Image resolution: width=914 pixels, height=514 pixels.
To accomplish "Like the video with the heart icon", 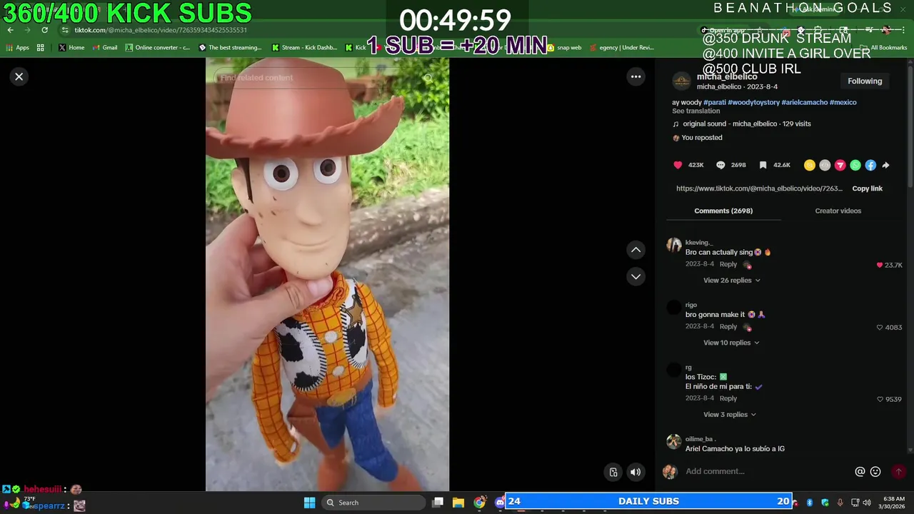I will pos(678,165).
